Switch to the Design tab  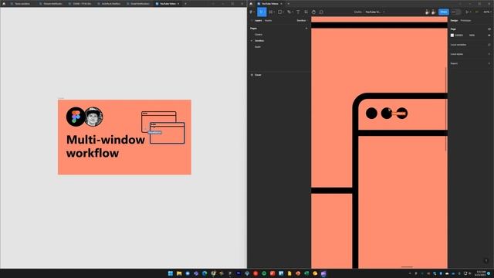(454, 21)
